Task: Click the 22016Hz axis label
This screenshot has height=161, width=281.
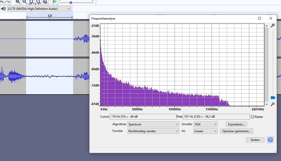Action: tap(258, 109)
